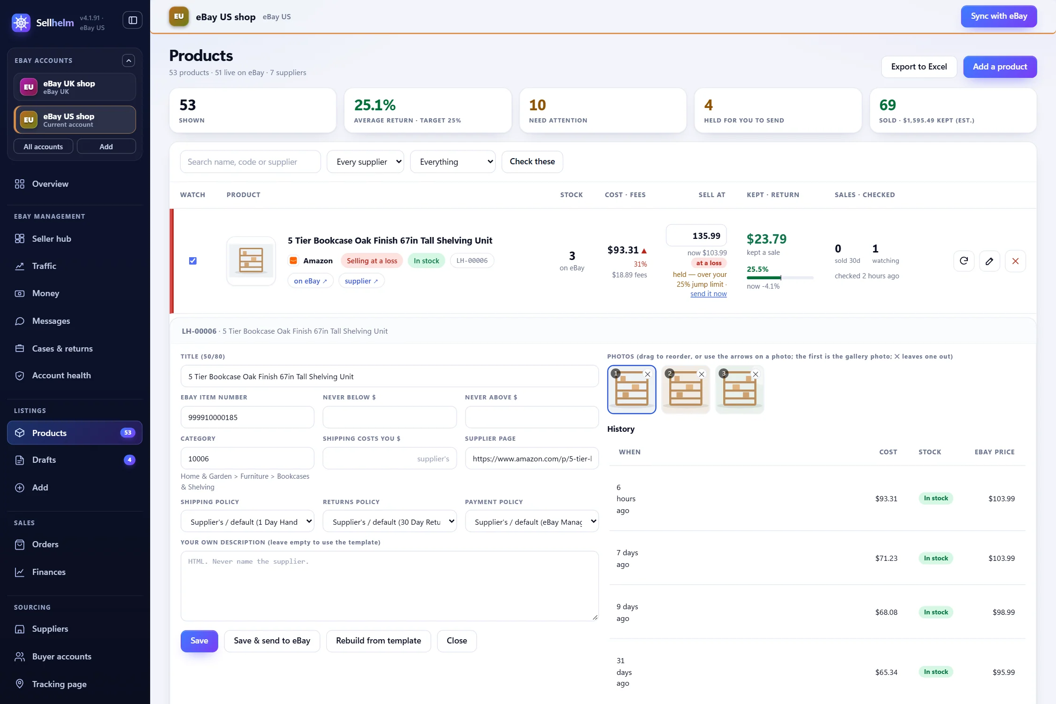Remove photo 2 with its X
This screenshot has height=704, width=1056.
[702, 374]
